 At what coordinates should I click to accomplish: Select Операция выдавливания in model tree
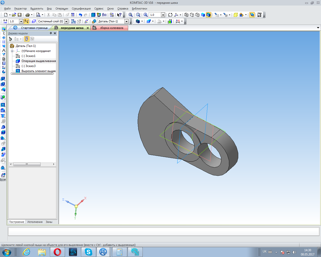(x=38, y=61)
